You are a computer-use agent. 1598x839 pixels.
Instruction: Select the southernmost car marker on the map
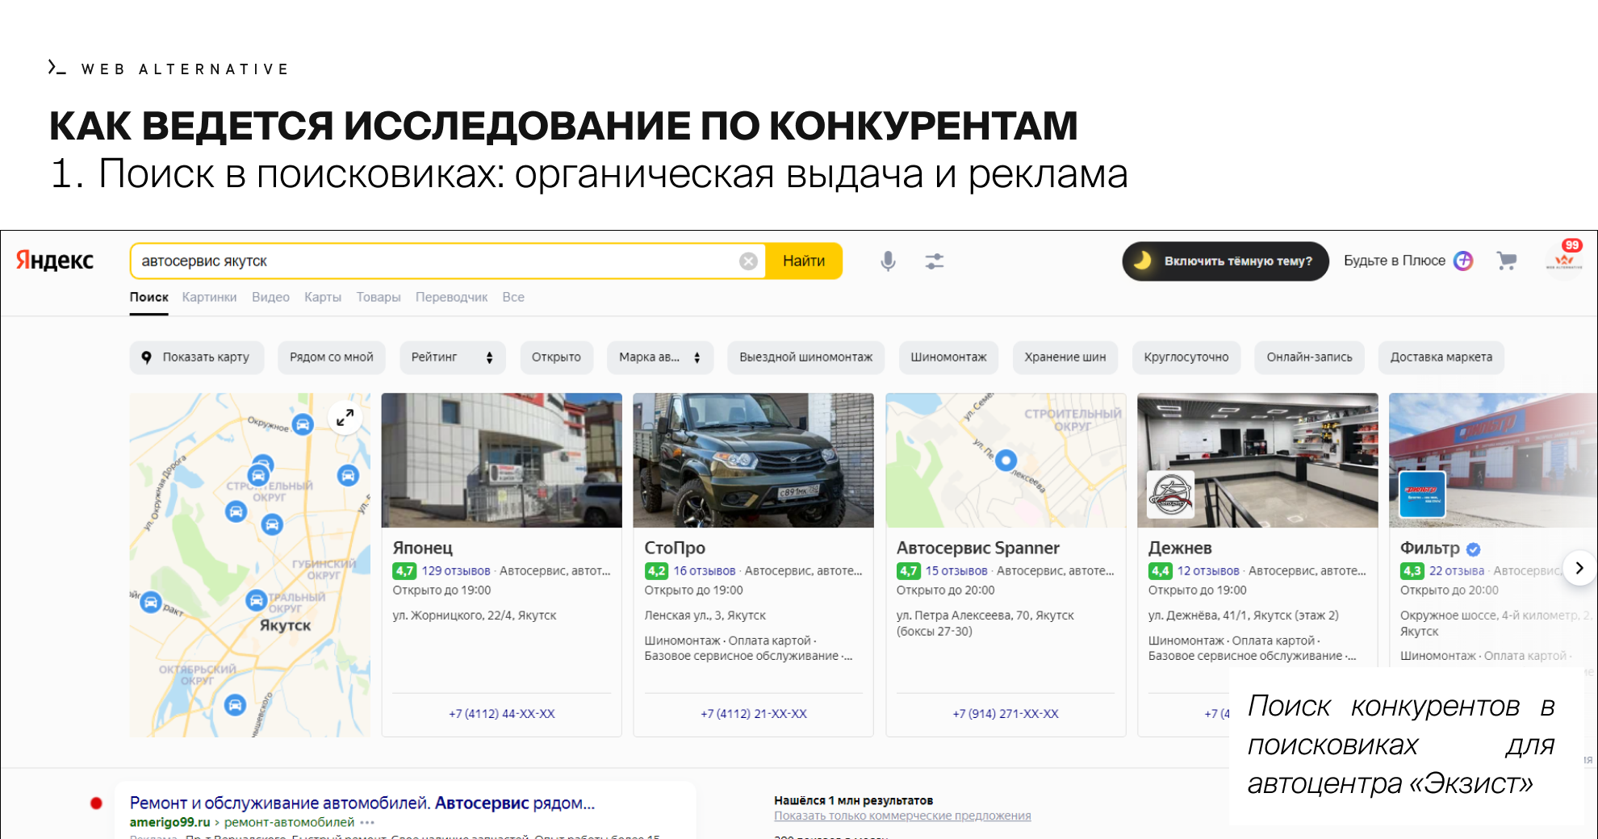235,705
